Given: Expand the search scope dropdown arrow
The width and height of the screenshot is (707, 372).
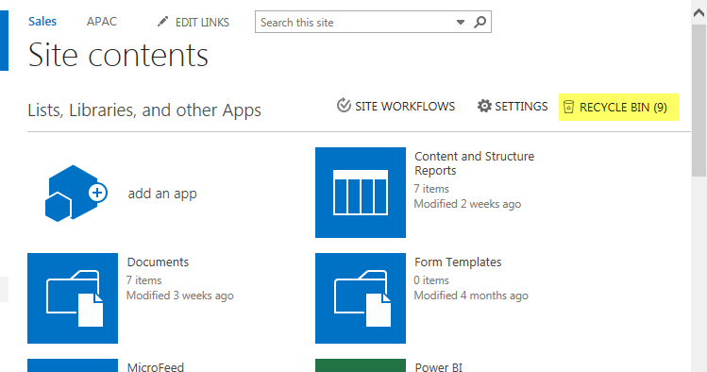Looking at the screenshot, I should pyautogui.click(x=461, y=22).
